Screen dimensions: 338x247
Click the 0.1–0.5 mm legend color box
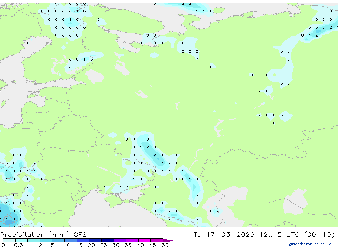(9, 240)
